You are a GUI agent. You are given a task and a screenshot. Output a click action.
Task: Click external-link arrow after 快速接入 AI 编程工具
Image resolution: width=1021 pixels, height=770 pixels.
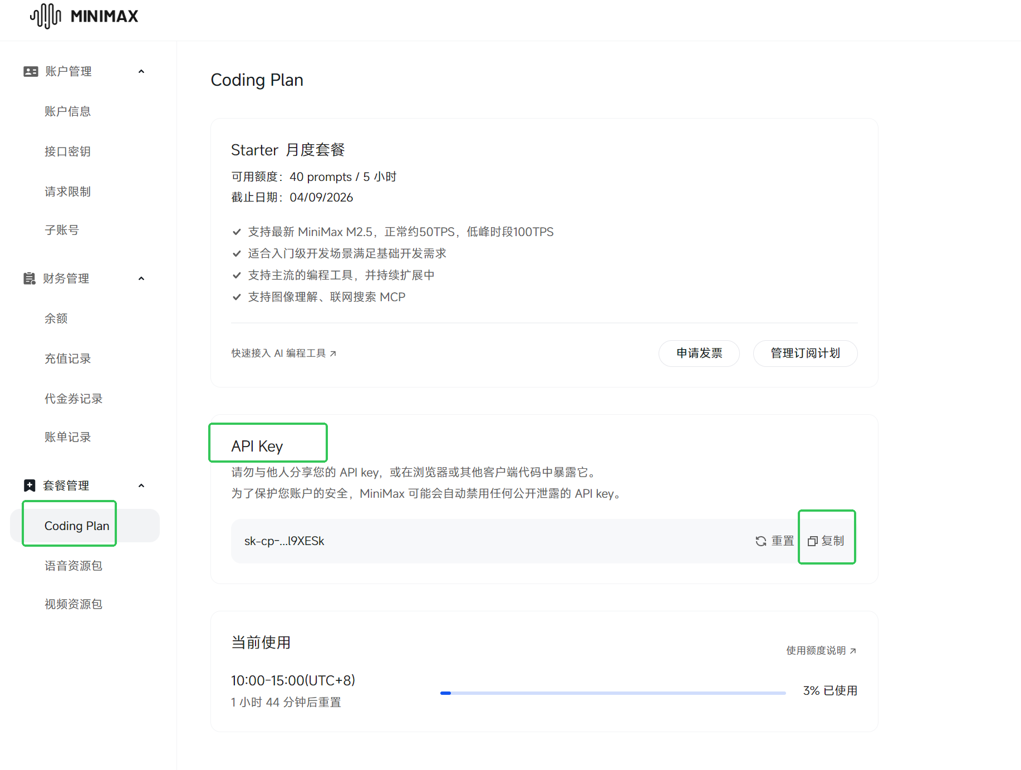tap(333, 354)
